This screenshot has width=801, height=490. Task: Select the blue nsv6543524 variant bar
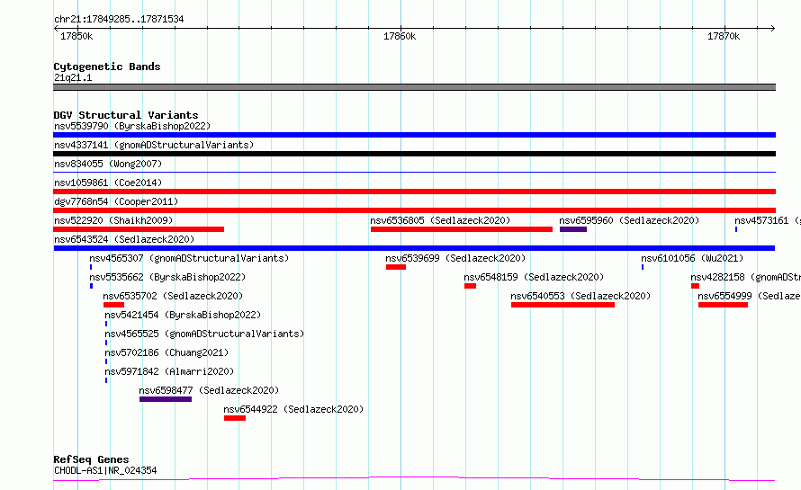pos(414,248)
